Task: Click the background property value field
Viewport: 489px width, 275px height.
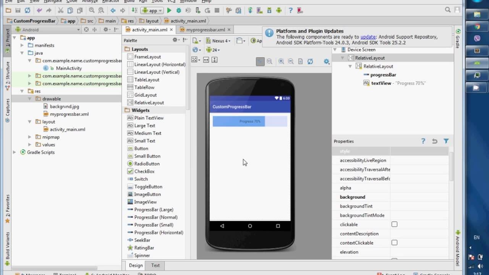Action: (x=419, y=197)
